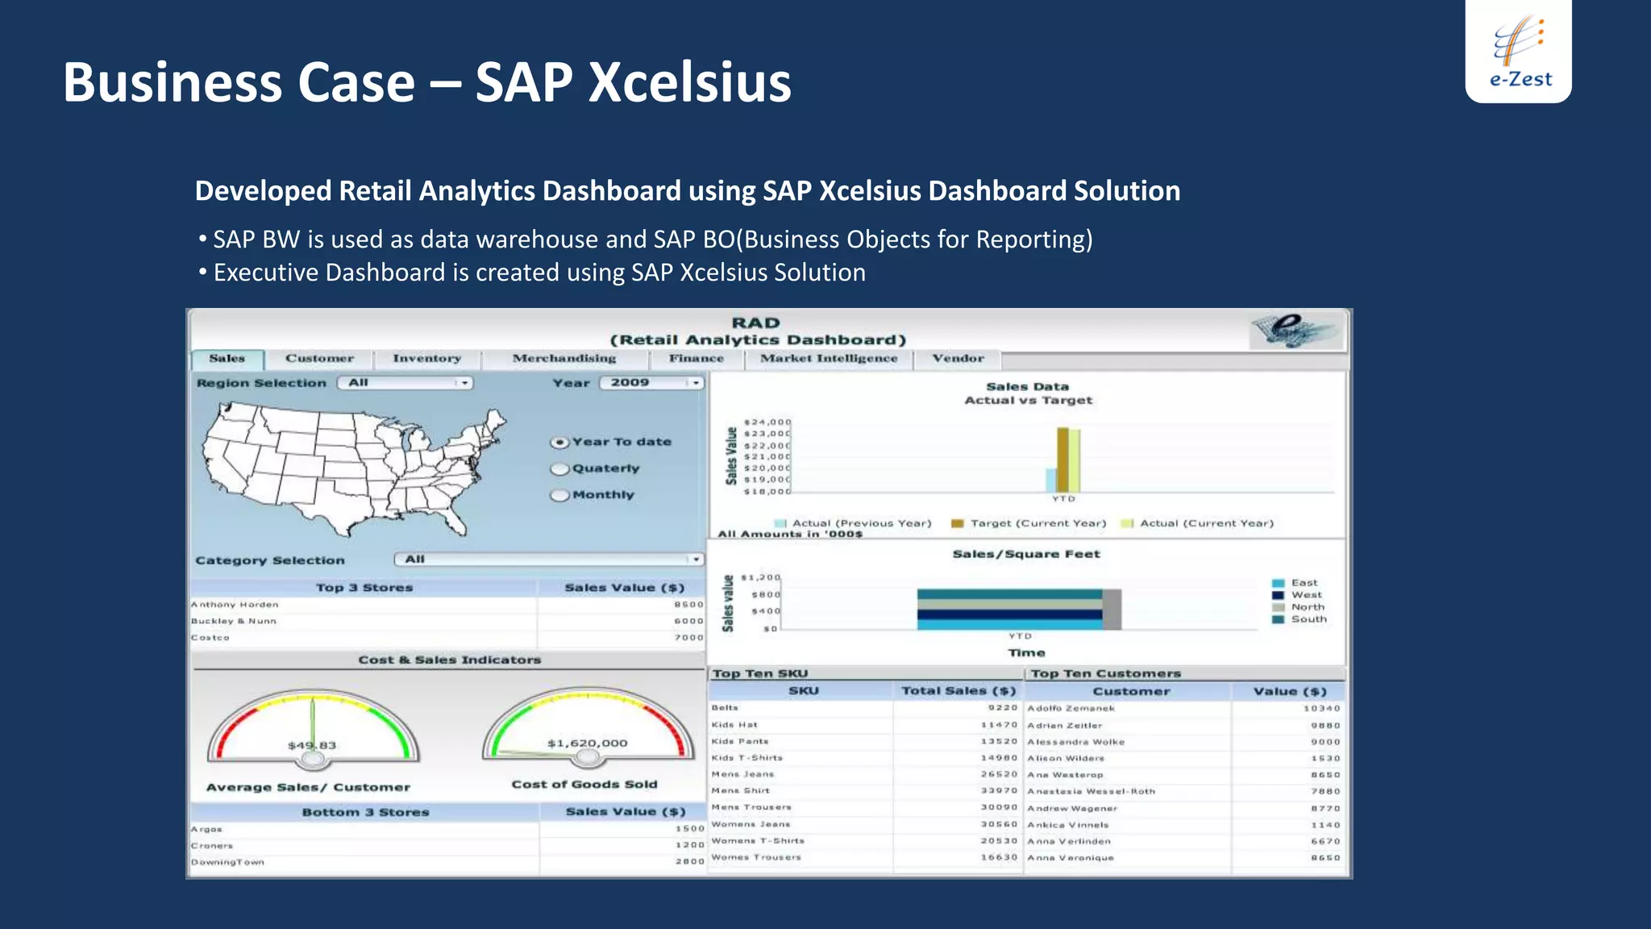1651x929 pixels.
Task: Click the Top 3 Stores column header
Action: 364,588
